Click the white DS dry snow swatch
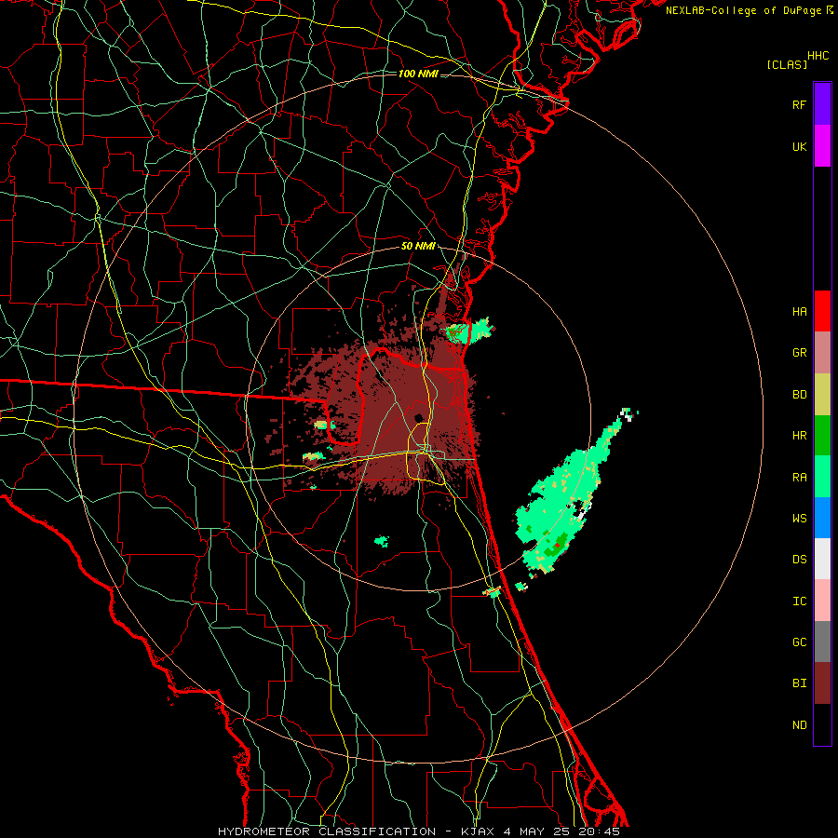The image size is (838, 838). click(822, 559)
